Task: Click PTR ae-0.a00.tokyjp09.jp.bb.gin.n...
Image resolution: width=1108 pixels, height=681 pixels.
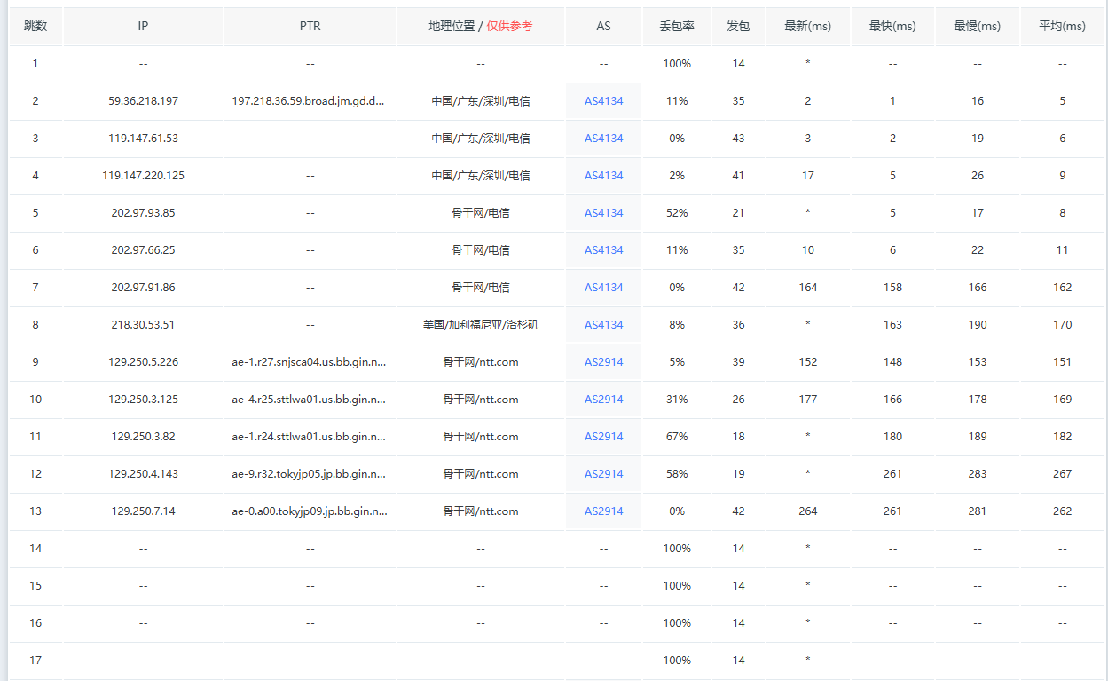Action: (309, 511)
